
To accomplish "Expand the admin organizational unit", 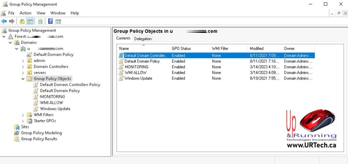I will coord(23,61).
